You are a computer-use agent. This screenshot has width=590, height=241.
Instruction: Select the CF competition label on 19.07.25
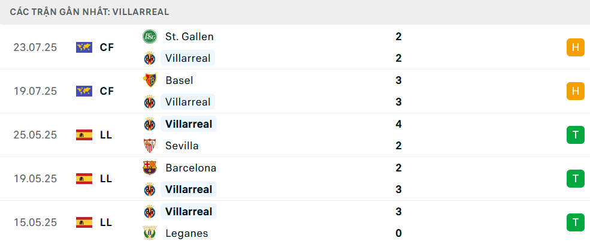click(107, 91)
